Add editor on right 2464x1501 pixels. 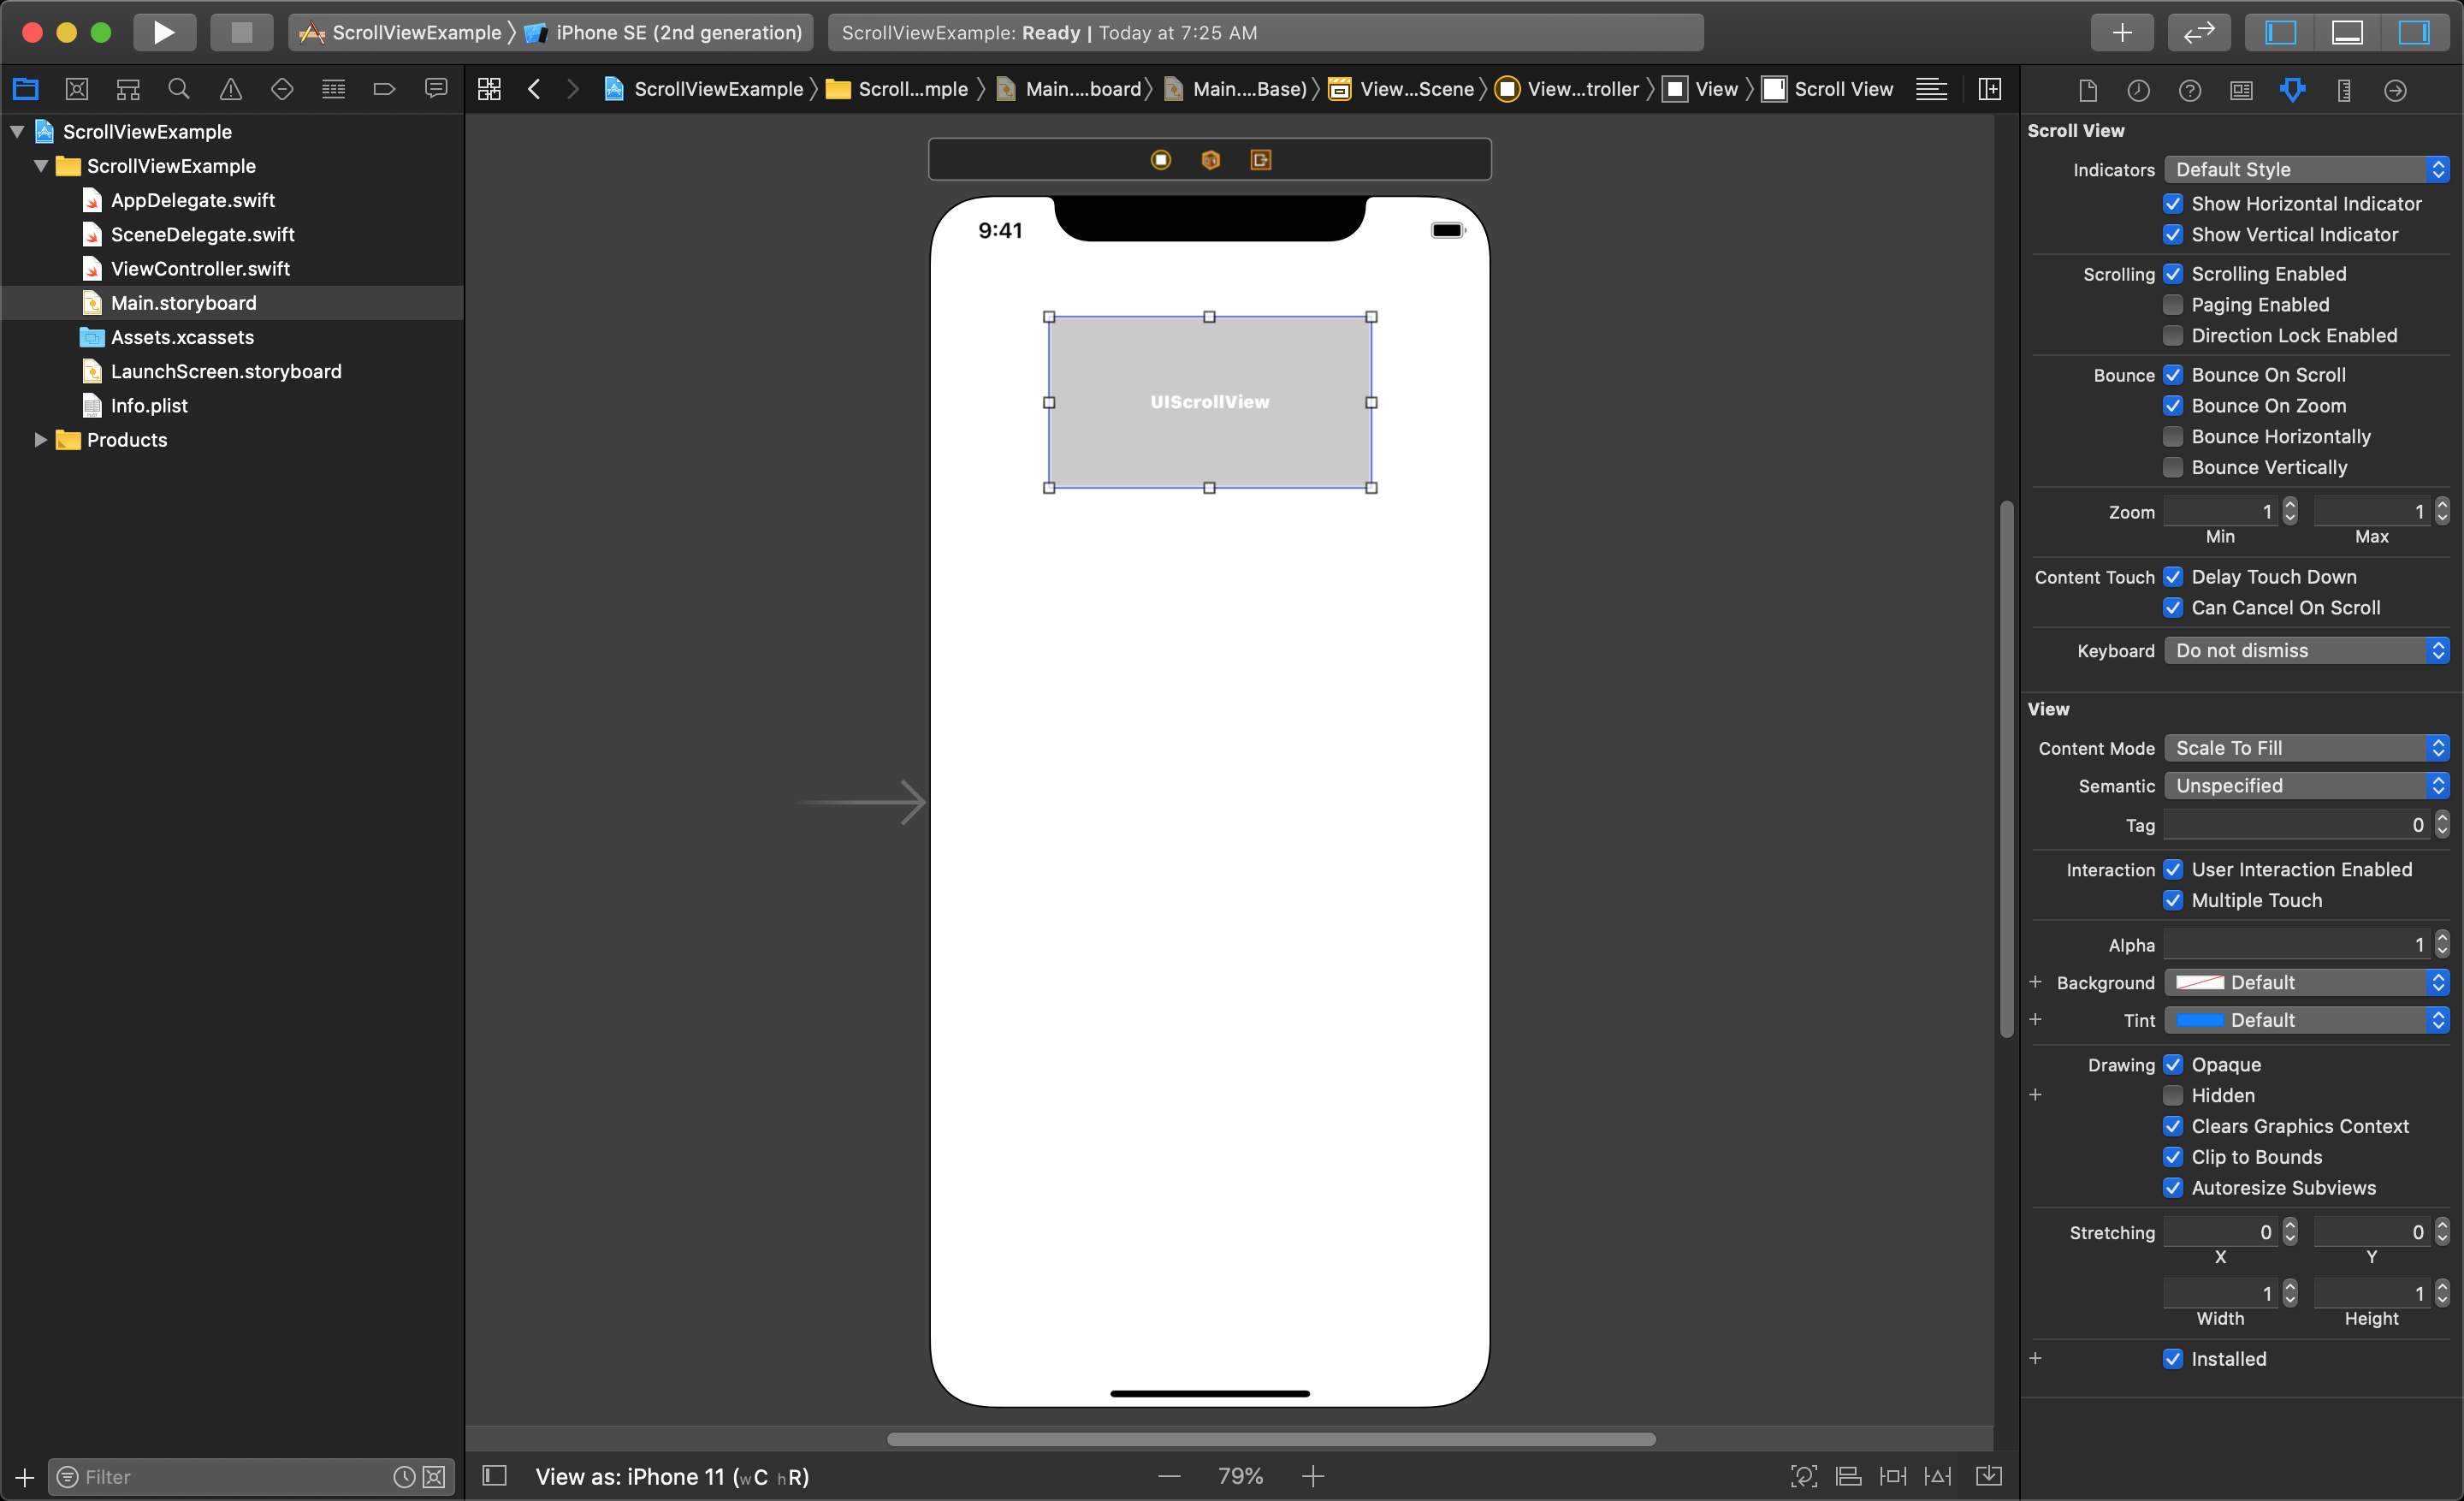coord(1990,89)
